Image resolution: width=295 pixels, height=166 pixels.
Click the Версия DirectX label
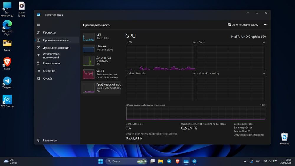click(x=242, y=131)
